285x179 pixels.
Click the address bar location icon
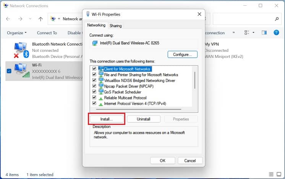pos(53,19)
